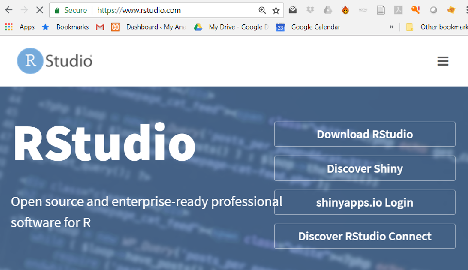Viewport: 468px width, 270px height.
Task: Click the mail envelope extension icon
Action: (x=293, y=10)
